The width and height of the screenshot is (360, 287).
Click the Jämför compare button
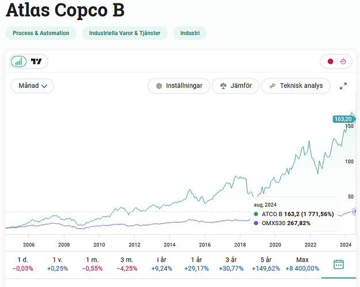[x=235, y=86]
